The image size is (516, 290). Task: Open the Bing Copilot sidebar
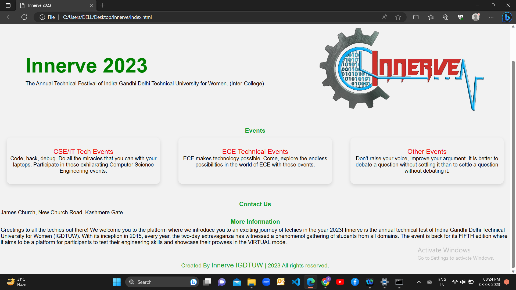pos(507,17)
